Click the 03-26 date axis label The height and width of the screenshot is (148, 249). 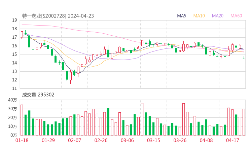click(180, 140)
